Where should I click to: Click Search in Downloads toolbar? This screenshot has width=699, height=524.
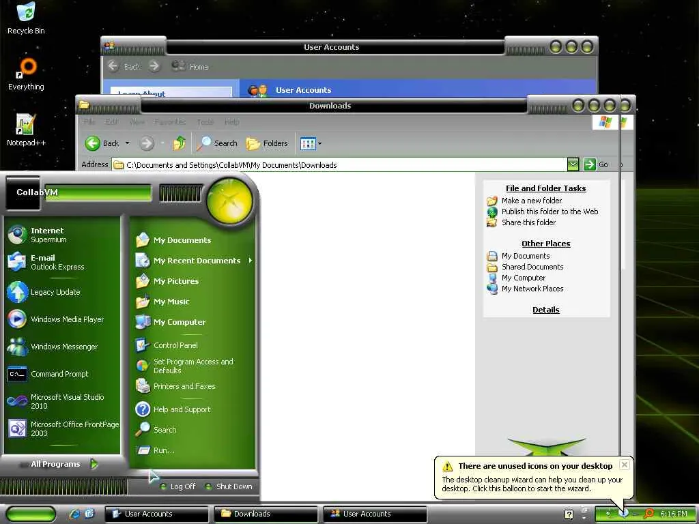[217, 143]
